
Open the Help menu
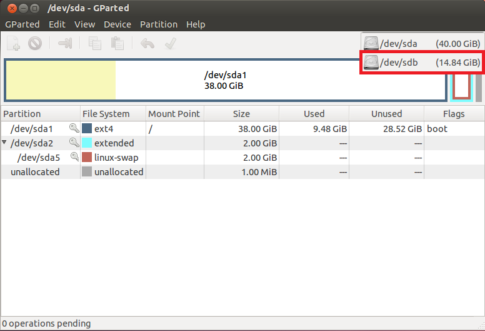click(x=196, y=24)
